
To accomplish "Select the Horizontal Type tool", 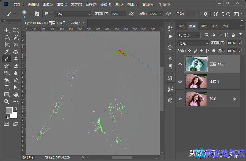I will (7, 87).
